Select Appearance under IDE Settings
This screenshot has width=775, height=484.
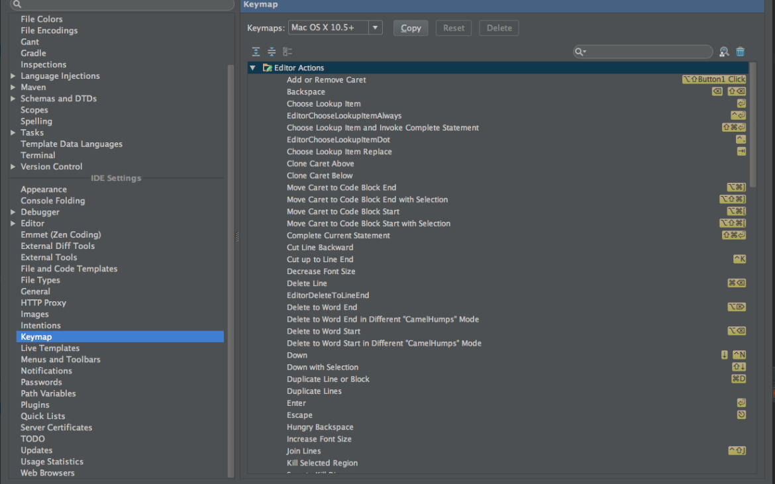44,189
